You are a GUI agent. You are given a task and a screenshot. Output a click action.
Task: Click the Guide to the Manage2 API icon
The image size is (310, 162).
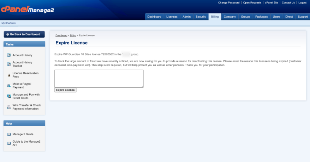tap(9, 143)
